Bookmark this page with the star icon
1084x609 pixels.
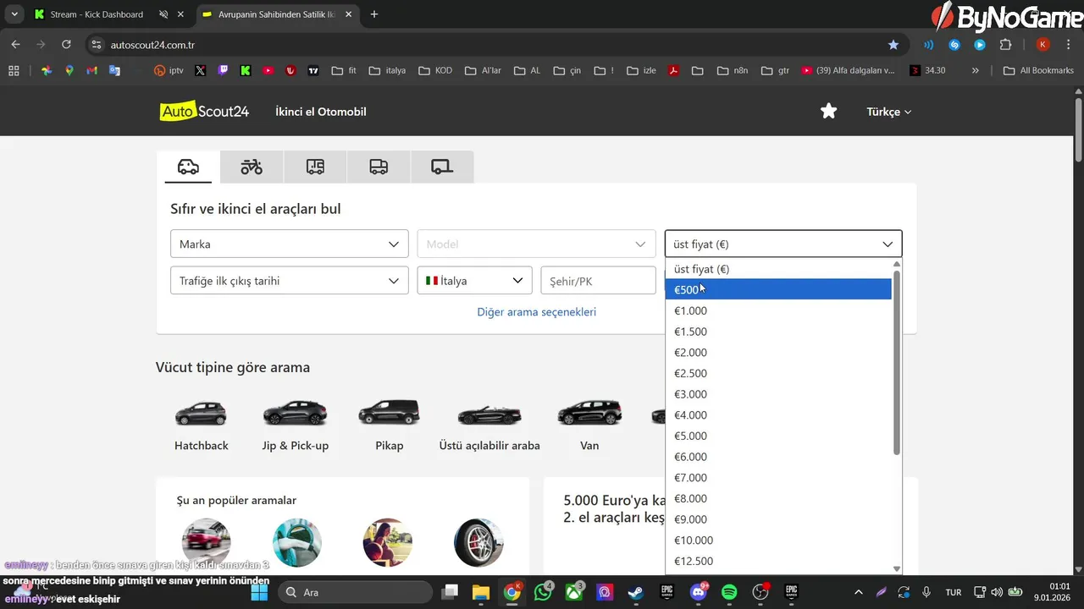click(893, 44)
